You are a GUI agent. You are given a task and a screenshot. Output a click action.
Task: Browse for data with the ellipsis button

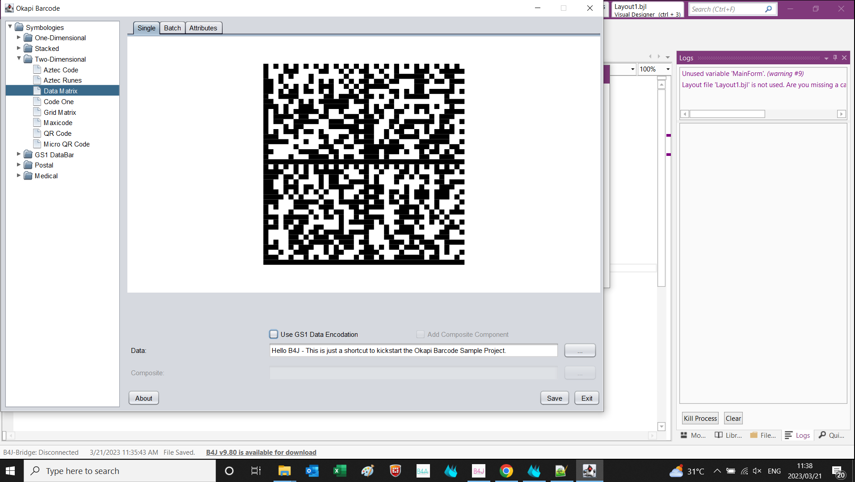click(x=580, y=351)
